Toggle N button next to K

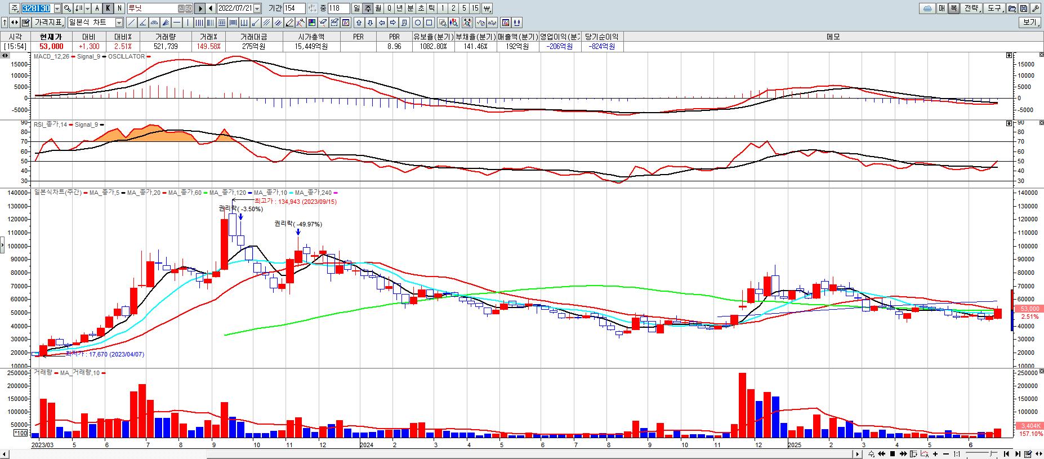coord(119,8)
